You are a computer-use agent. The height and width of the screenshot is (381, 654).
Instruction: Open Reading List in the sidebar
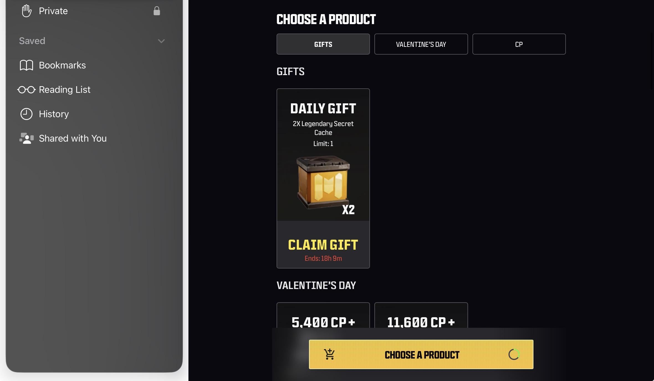65,90
